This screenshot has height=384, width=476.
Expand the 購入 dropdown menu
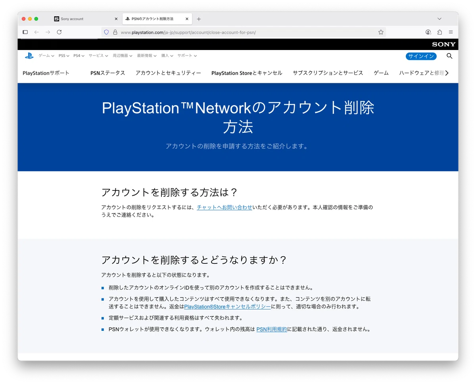tap(167, 56)
